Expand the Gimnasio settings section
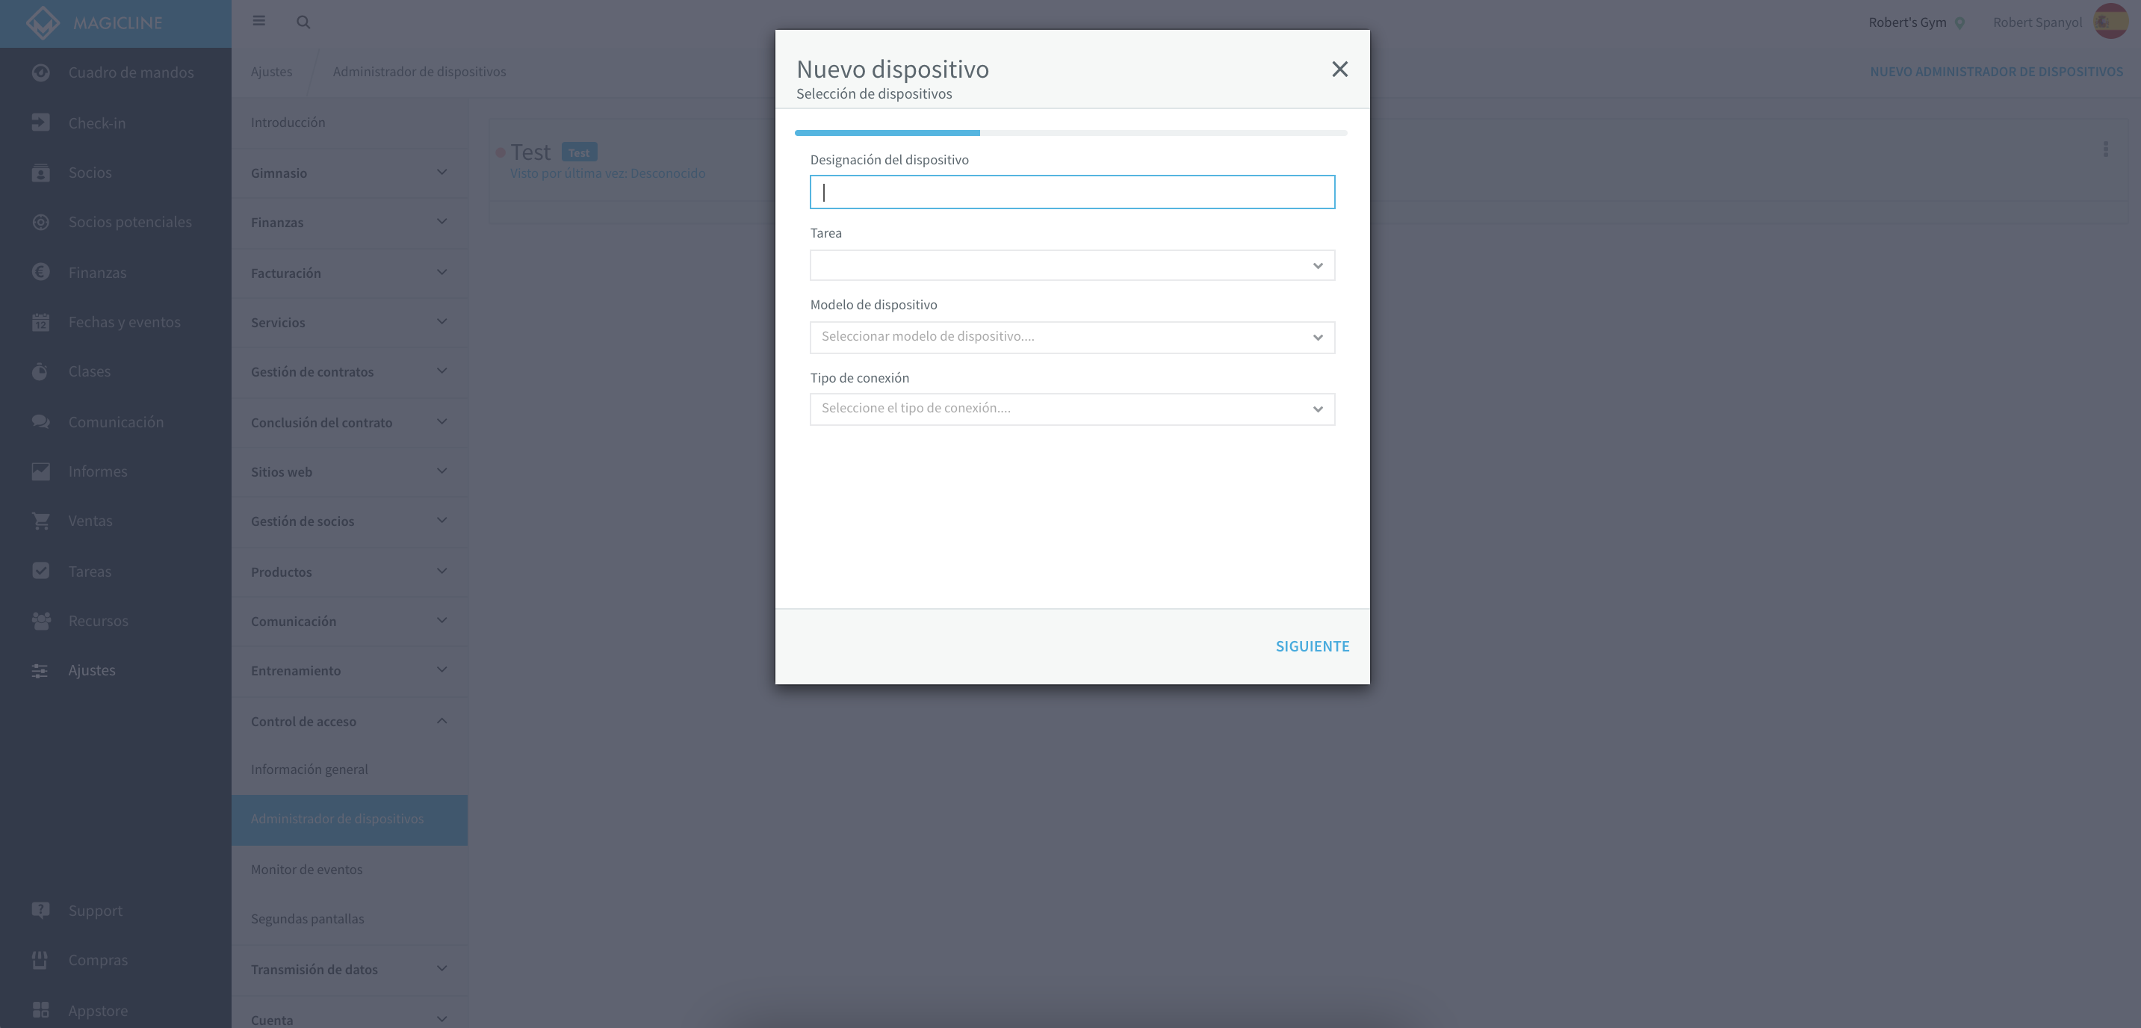Viewport: 2141px width, 1028px height. (x=349, y=173)
